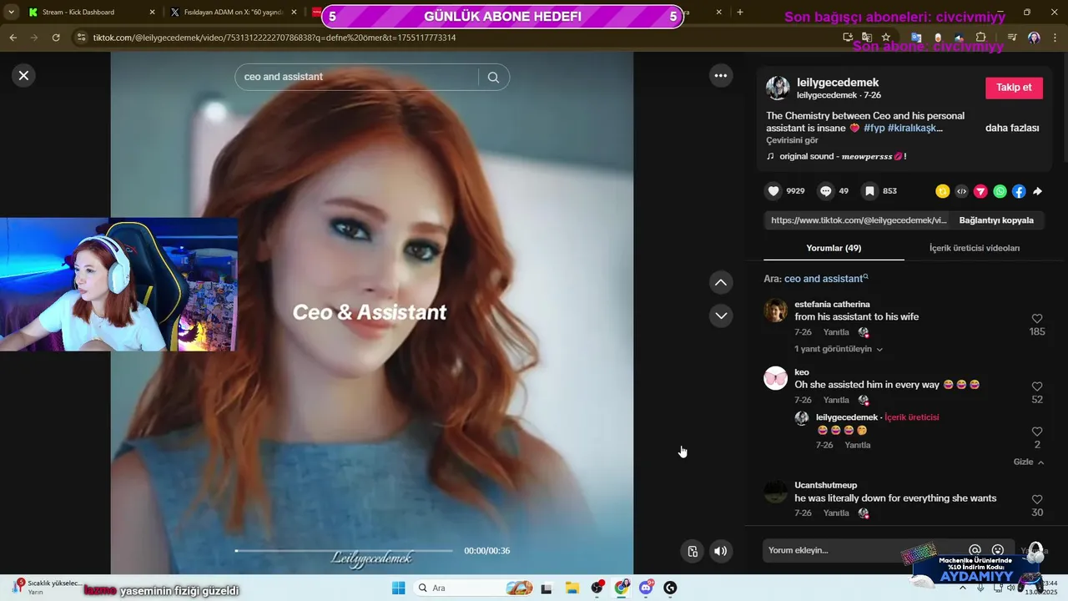Go to previous video with up chevron
The height and width of the screenshot is (601, 1068).
pos(721,282)
